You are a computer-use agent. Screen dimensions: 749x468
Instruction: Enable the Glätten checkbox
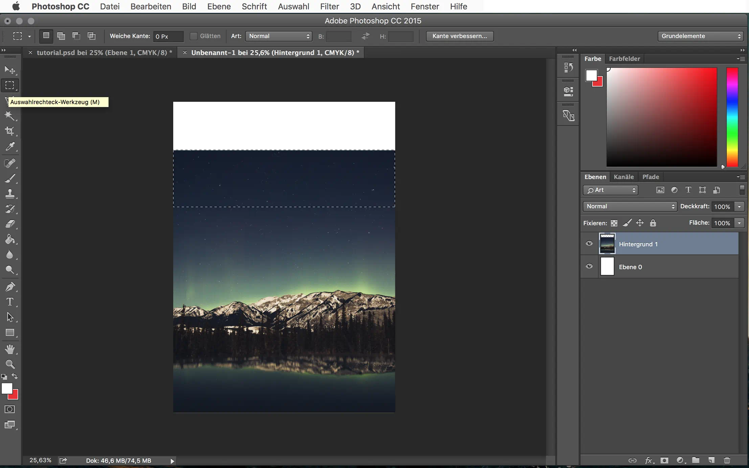click(x=194, y=36)
